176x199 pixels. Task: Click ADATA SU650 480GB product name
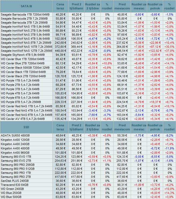tap(15, 136)
